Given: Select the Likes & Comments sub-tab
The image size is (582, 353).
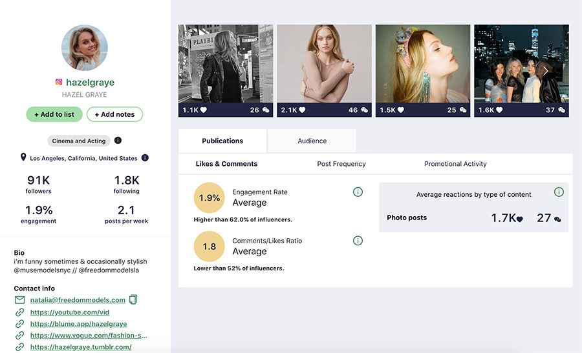Looking at the screenshot, I should (226, 164).
